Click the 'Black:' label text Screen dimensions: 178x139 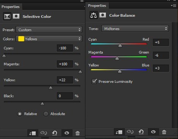point(9,96)
